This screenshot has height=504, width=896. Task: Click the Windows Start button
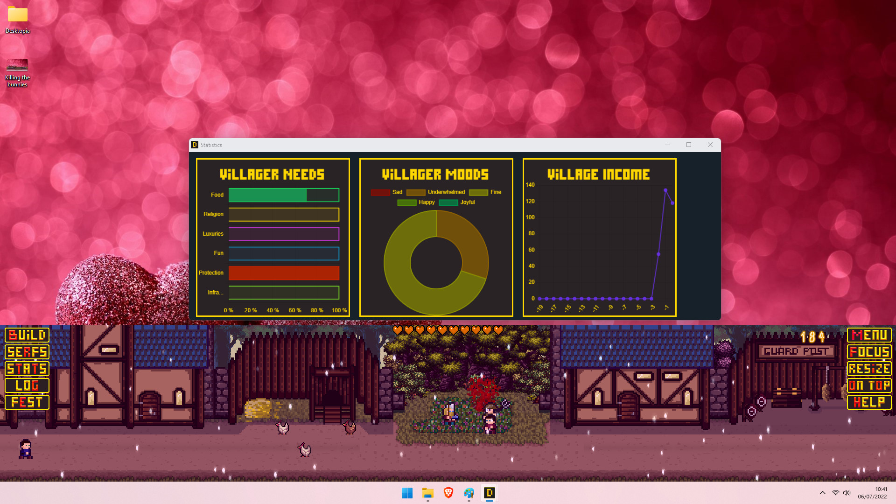click(x=407, y=493)
